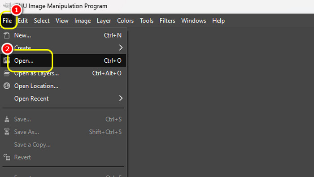Image resolution: width=314 pixels, height=177 pixels.
Task: Open the Image menu
Action: coord(83,21)
